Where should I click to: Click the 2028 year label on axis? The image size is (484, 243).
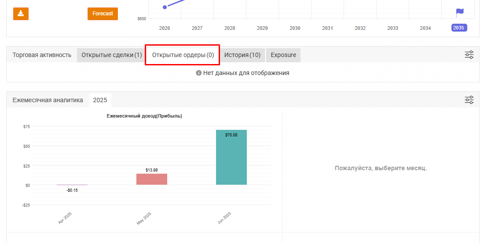coord(230,28)
